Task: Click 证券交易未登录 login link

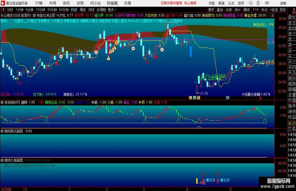Action: tap(171, 3)
